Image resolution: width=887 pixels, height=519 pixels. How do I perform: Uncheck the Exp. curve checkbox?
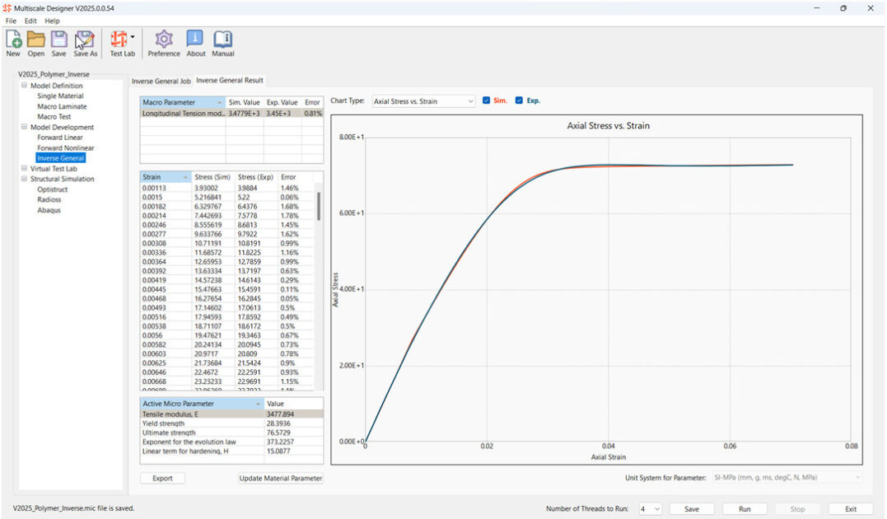point(519,101)
